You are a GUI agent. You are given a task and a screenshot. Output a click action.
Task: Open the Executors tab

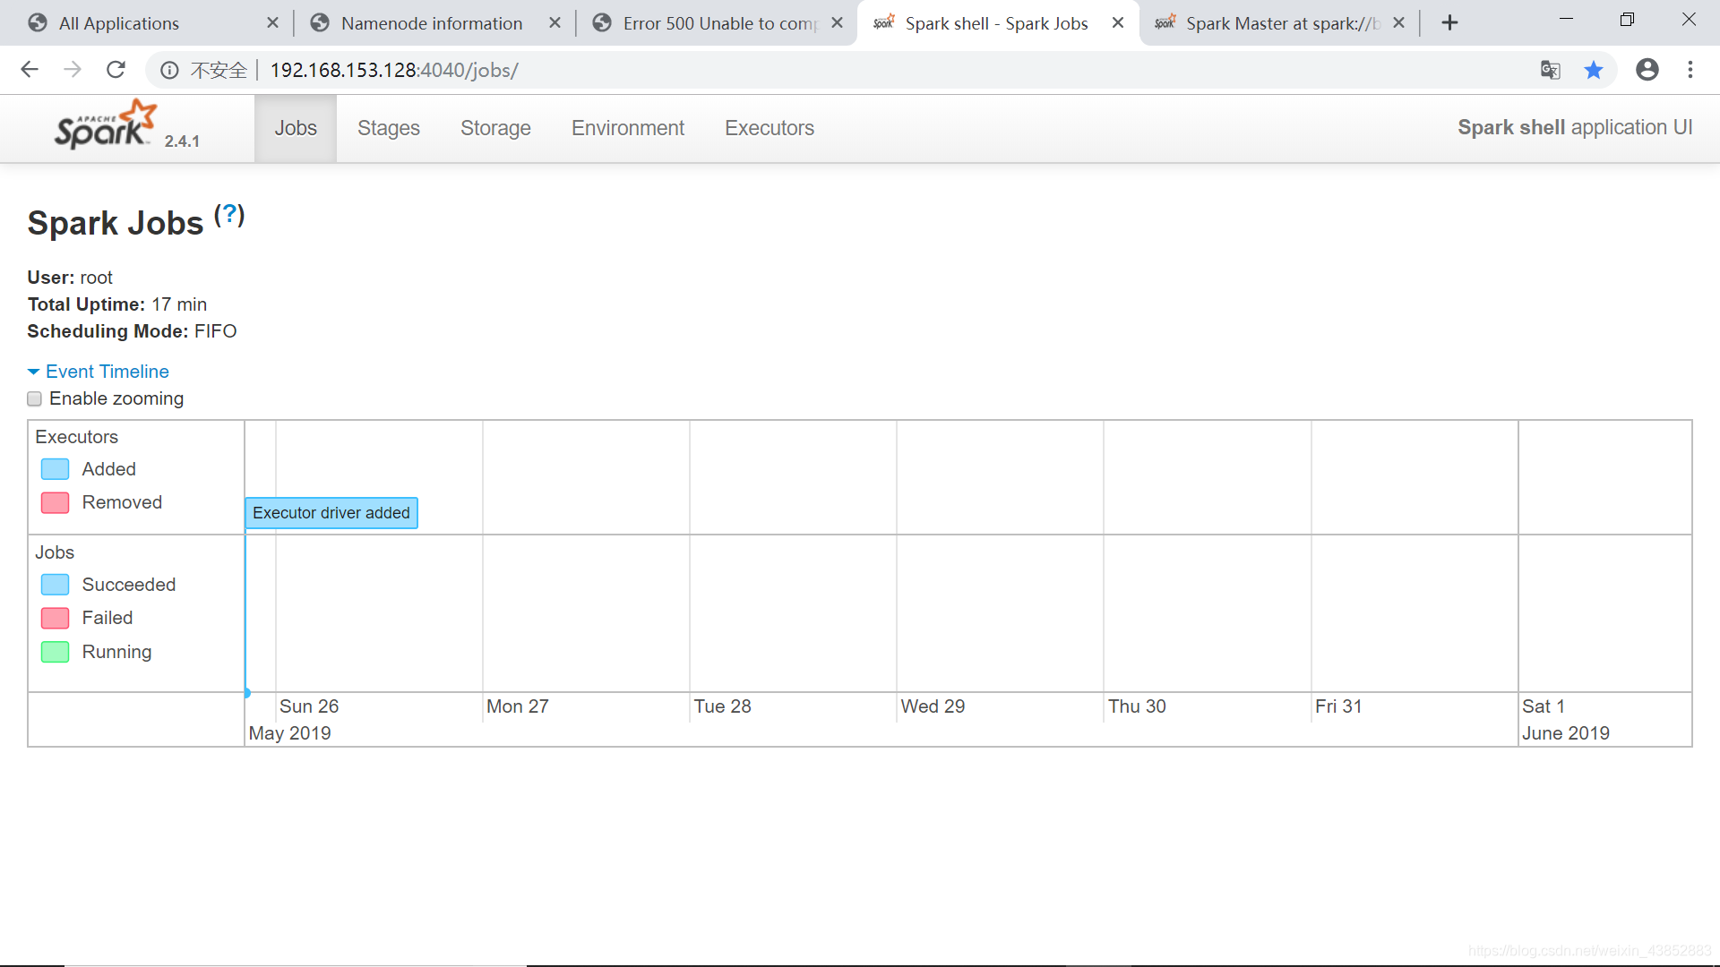770,128
